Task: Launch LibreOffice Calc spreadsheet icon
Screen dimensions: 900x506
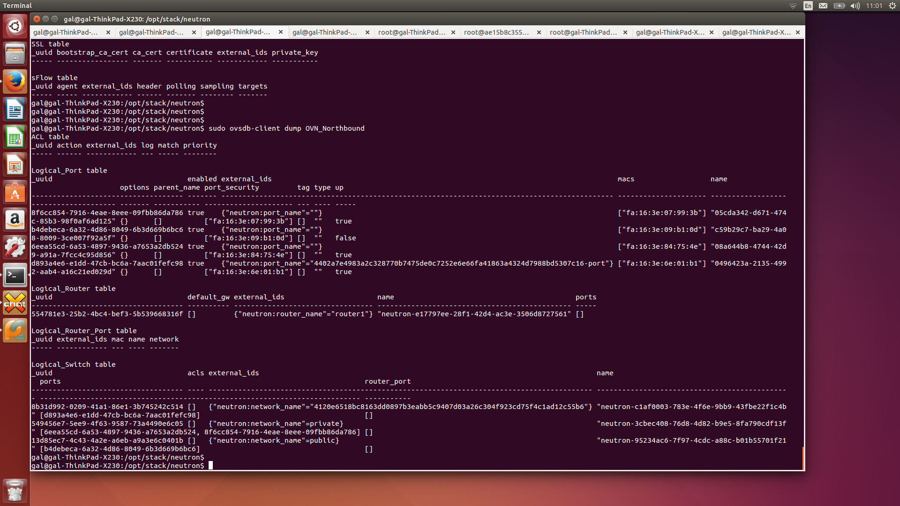Action: [x=15, y=137]
